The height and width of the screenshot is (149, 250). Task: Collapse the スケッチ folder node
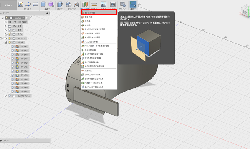pos(5,43)
